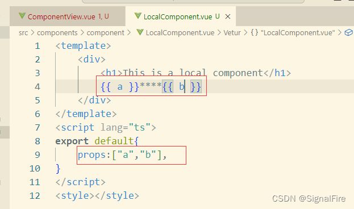Viewport: 354px width, 209px height.
Task: Click the closing </template> tag
Action: [x=86, y=114]
